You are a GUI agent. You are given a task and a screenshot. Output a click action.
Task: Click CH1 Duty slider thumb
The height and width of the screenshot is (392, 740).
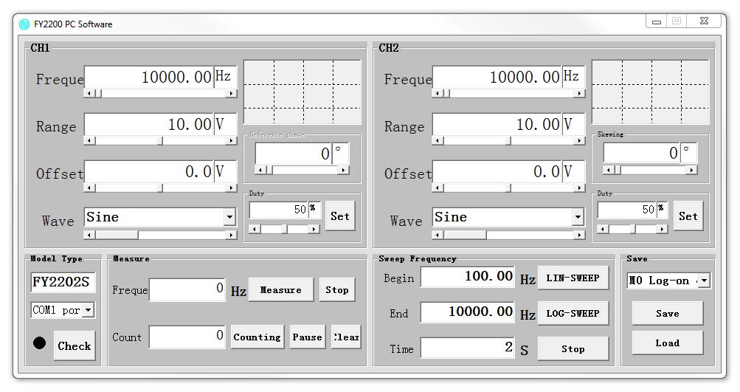(x=285, y=229)
